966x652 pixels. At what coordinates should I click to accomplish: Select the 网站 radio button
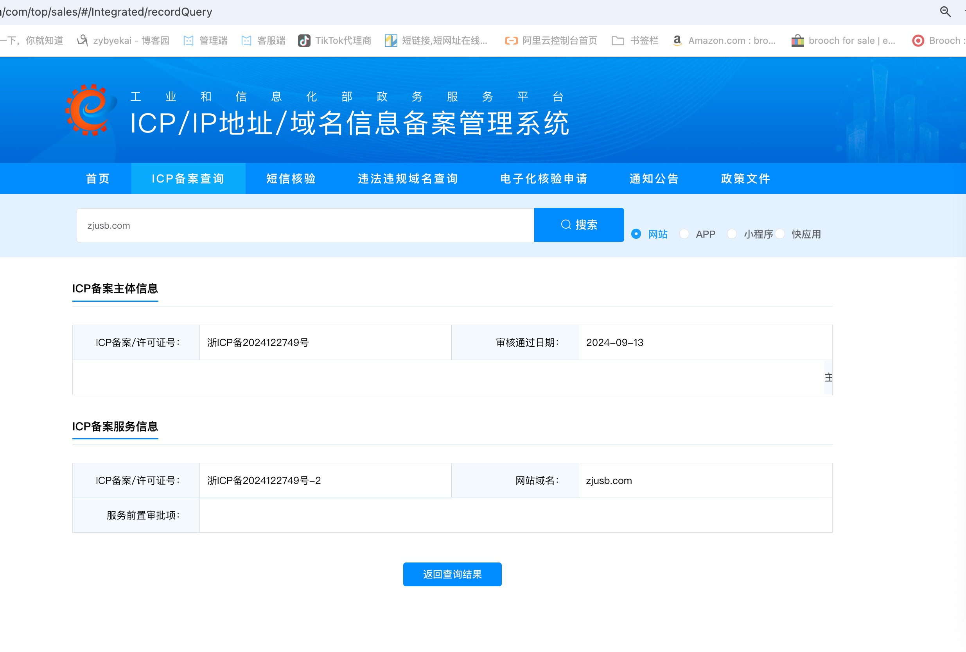click(636, 234)
